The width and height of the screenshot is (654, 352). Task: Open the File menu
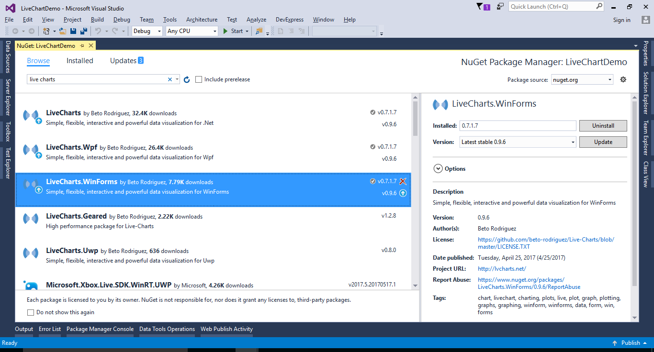coord(9,20)
